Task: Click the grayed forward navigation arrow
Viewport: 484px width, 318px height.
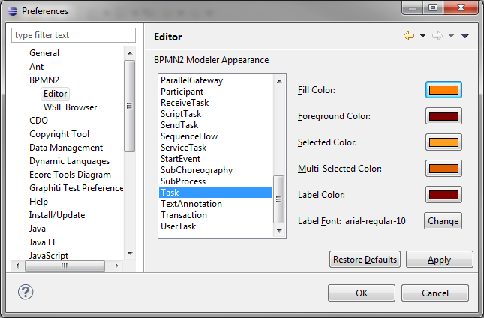Action: click(x=437, y=36)
